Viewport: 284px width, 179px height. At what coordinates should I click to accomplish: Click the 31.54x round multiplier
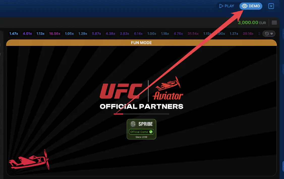193,34
